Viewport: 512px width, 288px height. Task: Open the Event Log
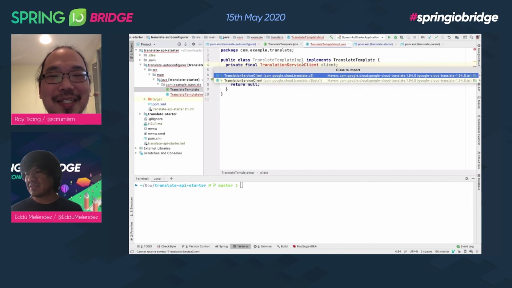465,246
